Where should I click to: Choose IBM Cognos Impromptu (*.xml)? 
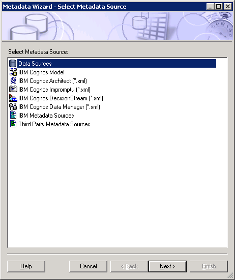tap(54, 90)
